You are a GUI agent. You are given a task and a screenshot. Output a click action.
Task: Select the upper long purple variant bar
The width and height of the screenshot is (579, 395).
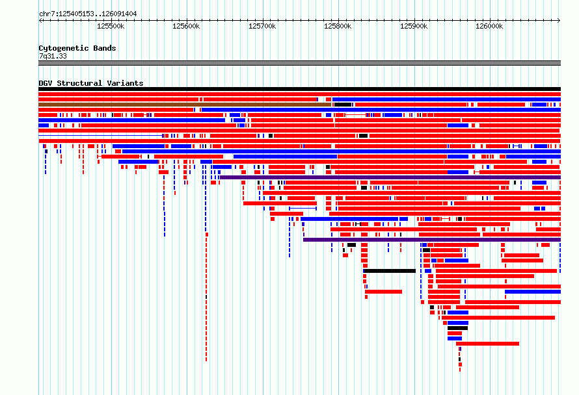tap(390, 177)
